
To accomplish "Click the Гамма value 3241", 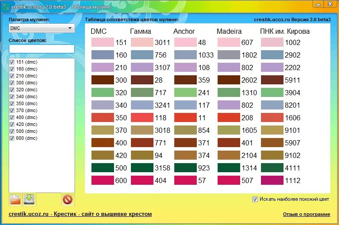I will 163,105.
